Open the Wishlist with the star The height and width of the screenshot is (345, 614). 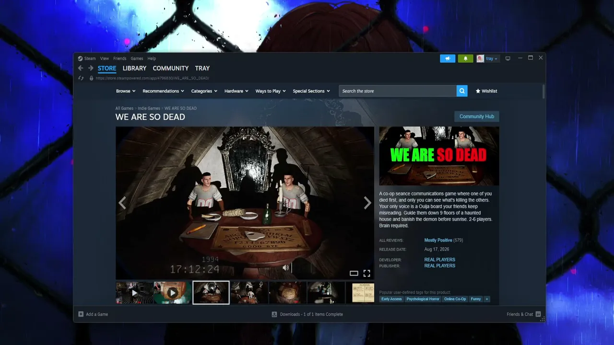pos(486,91)
